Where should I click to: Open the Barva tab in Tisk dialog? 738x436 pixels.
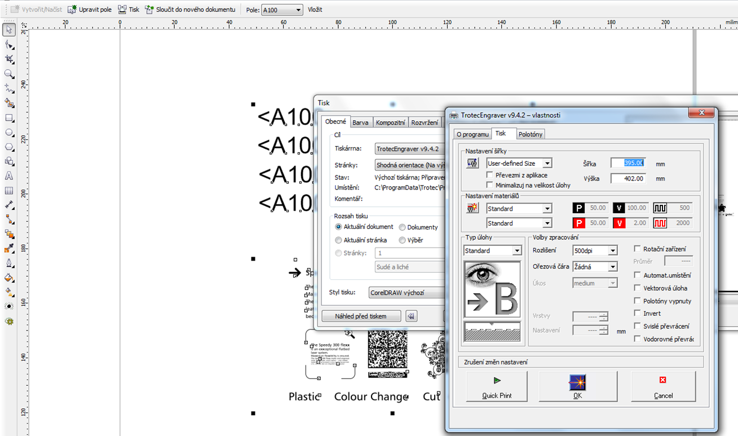(360, 122)
